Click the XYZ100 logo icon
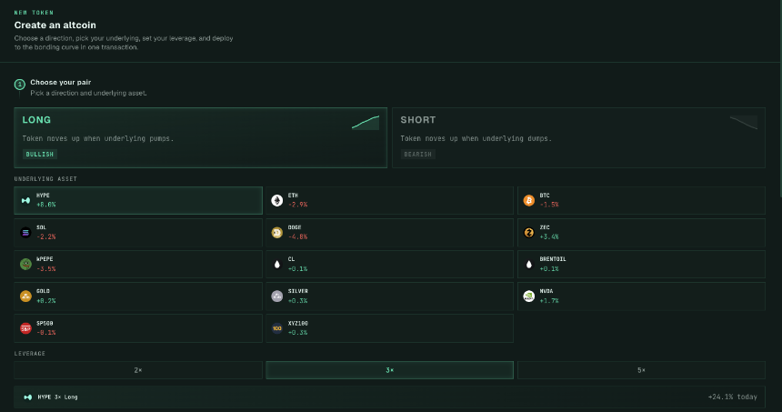 [x=276, y=328]
